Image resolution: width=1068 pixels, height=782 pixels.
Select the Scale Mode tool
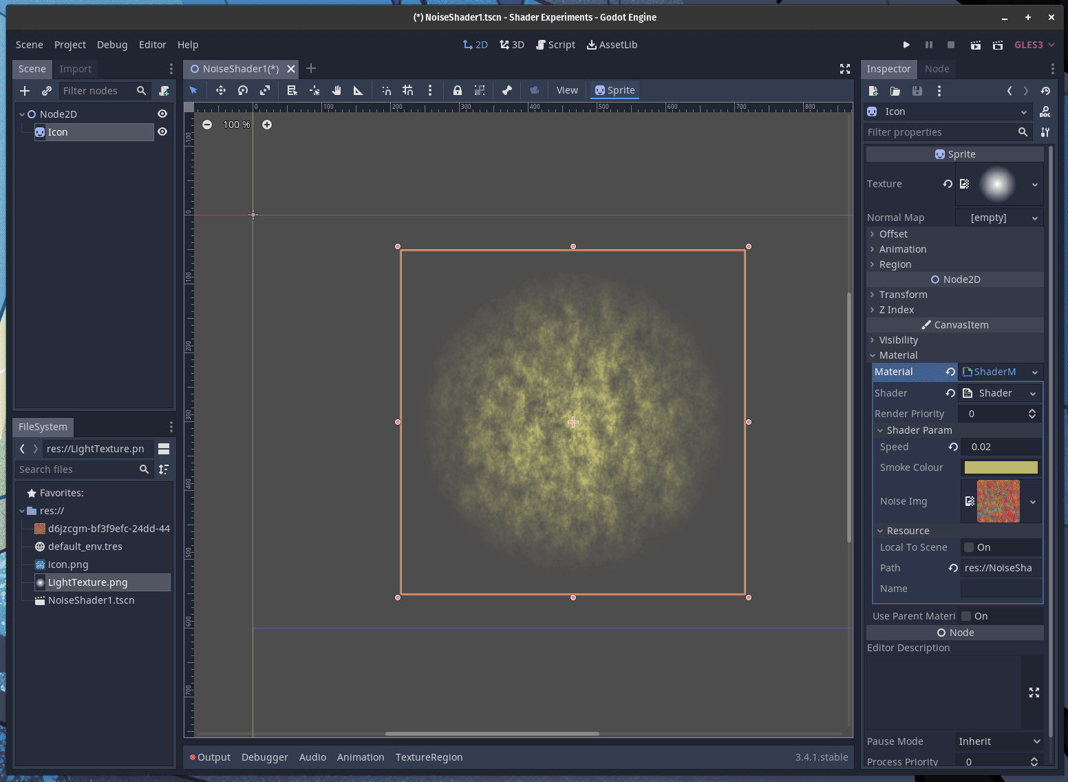[x=264, y=90]
